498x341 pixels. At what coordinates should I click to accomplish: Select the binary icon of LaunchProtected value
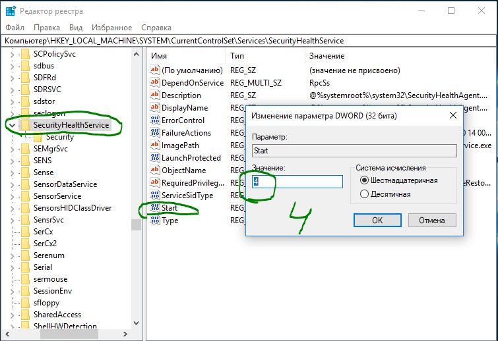pos(154,157)
